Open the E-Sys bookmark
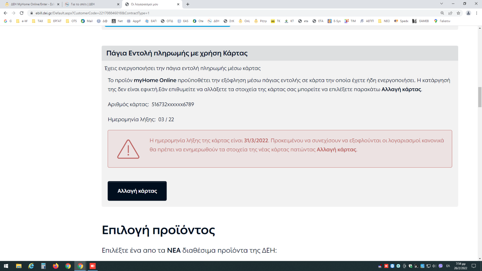The image size is (482, 271). [x=334, y=21]
